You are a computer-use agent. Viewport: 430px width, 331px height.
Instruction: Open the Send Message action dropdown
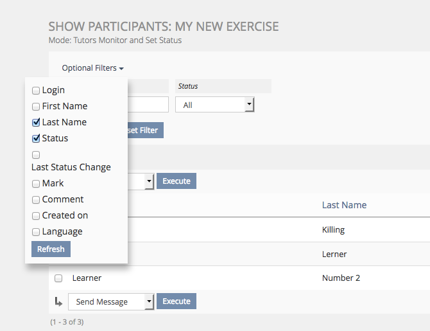pyautogui.click(x=111, y=301)
